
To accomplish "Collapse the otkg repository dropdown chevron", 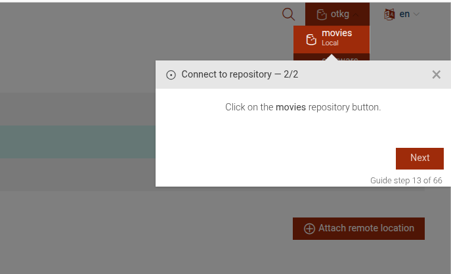I will pos(356,14).
